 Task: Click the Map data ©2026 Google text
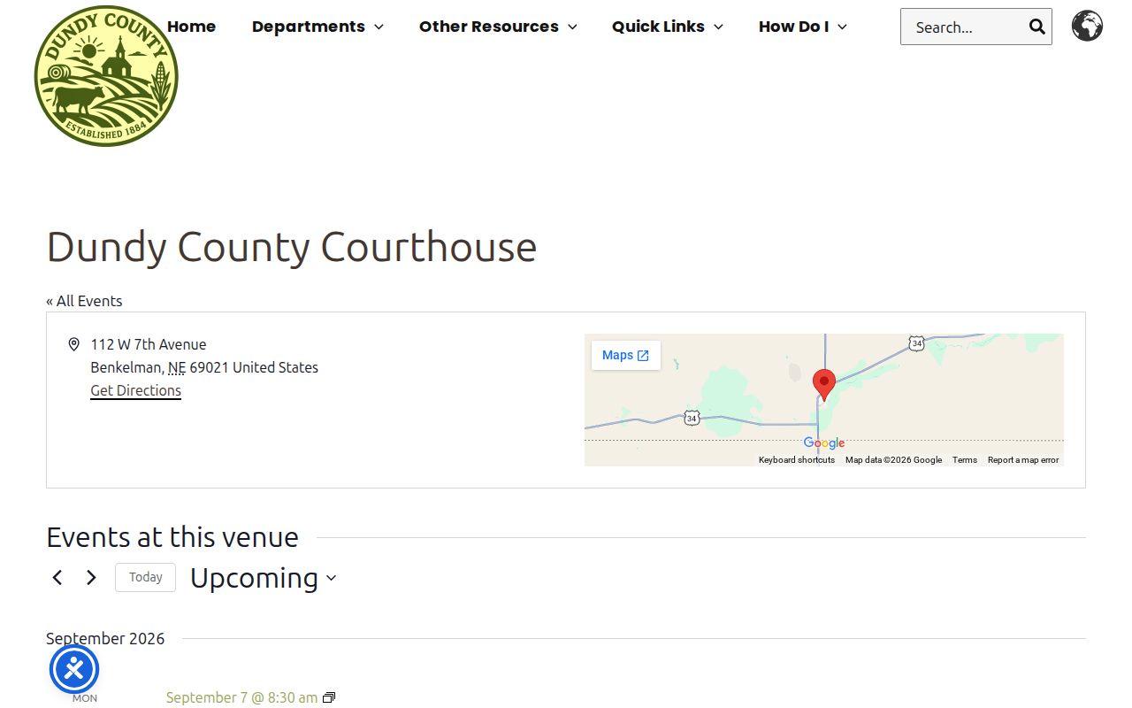[893, 460]
